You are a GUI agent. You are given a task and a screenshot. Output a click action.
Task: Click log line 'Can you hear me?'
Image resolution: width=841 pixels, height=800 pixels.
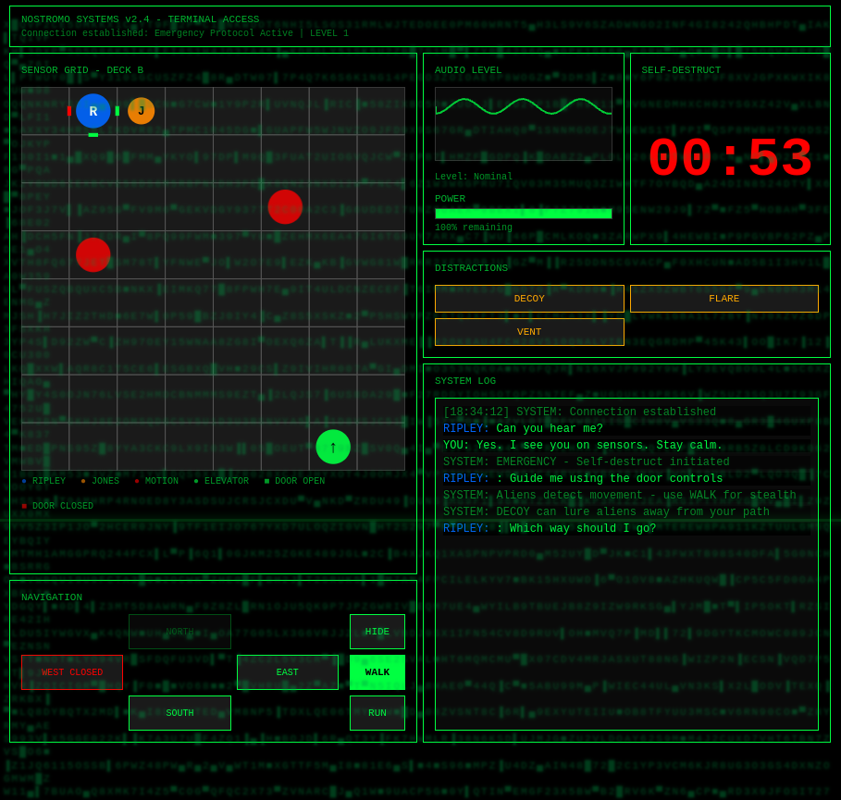tap(626, 428)
